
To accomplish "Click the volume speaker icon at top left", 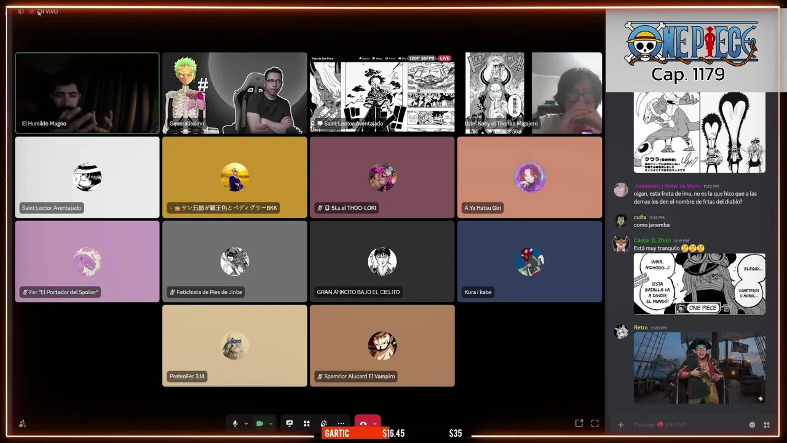I will (x=21, y=11).
